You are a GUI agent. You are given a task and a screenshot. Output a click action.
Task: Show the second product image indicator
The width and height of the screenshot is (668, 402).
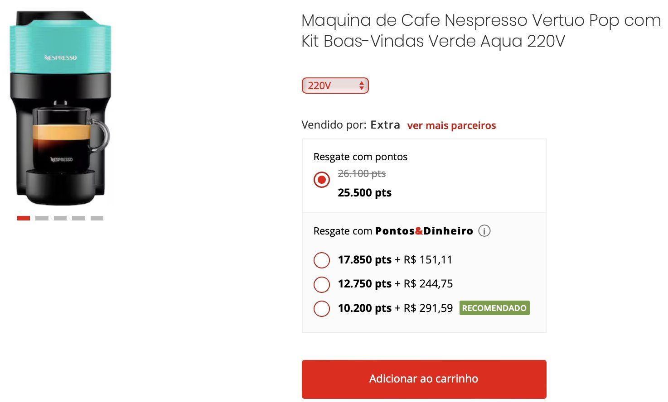(x=42, y=218)
